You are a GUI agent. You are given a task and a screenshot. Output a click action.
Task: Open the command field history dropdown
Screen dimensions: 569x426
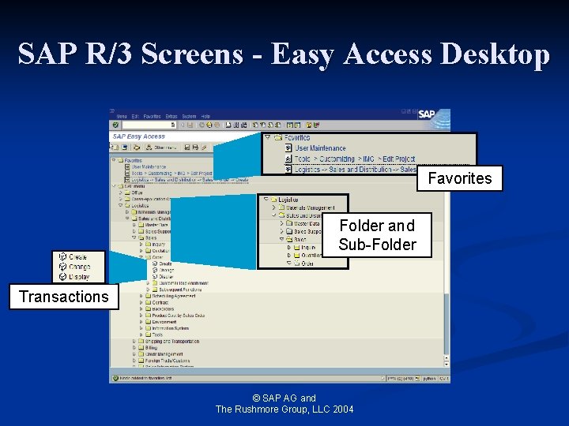(x=173, y=125)
